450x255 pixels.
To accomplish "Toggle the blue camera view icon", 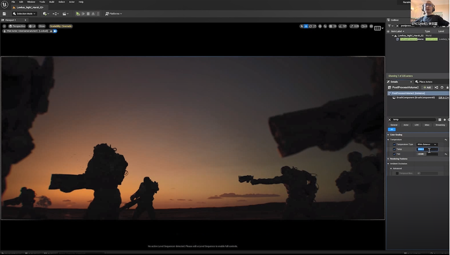I will click(55, 31).
